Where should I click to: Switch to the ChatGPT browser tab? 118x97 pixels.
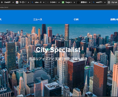(7, 2)
